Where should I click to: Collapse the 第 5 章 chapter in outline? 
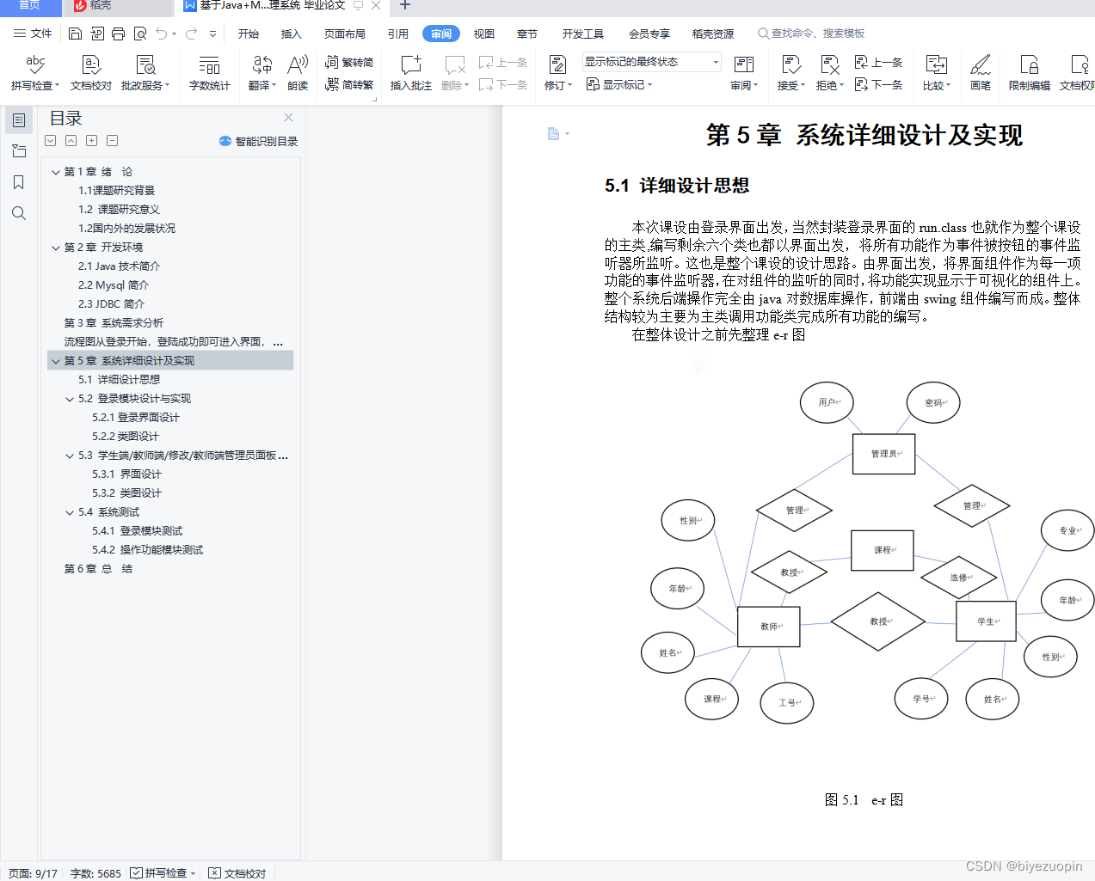click(55, 360)
